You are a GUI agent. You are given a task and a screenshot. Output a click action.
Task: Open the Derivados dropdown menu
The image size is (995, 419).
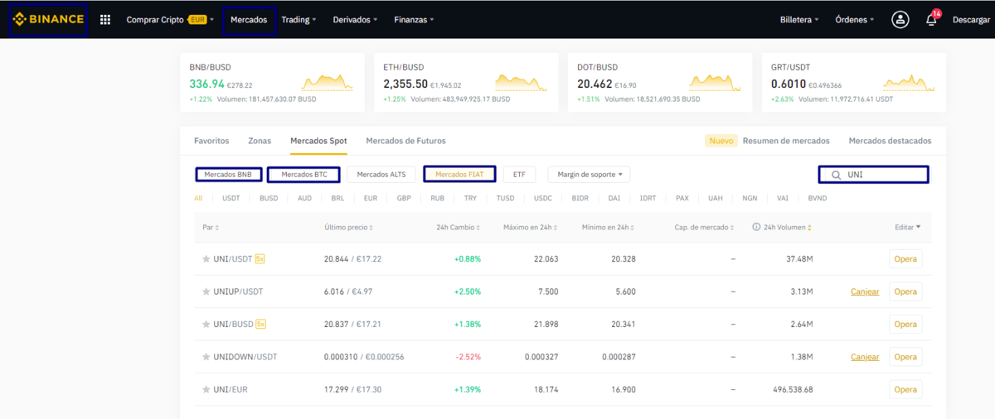coord(355,20)
